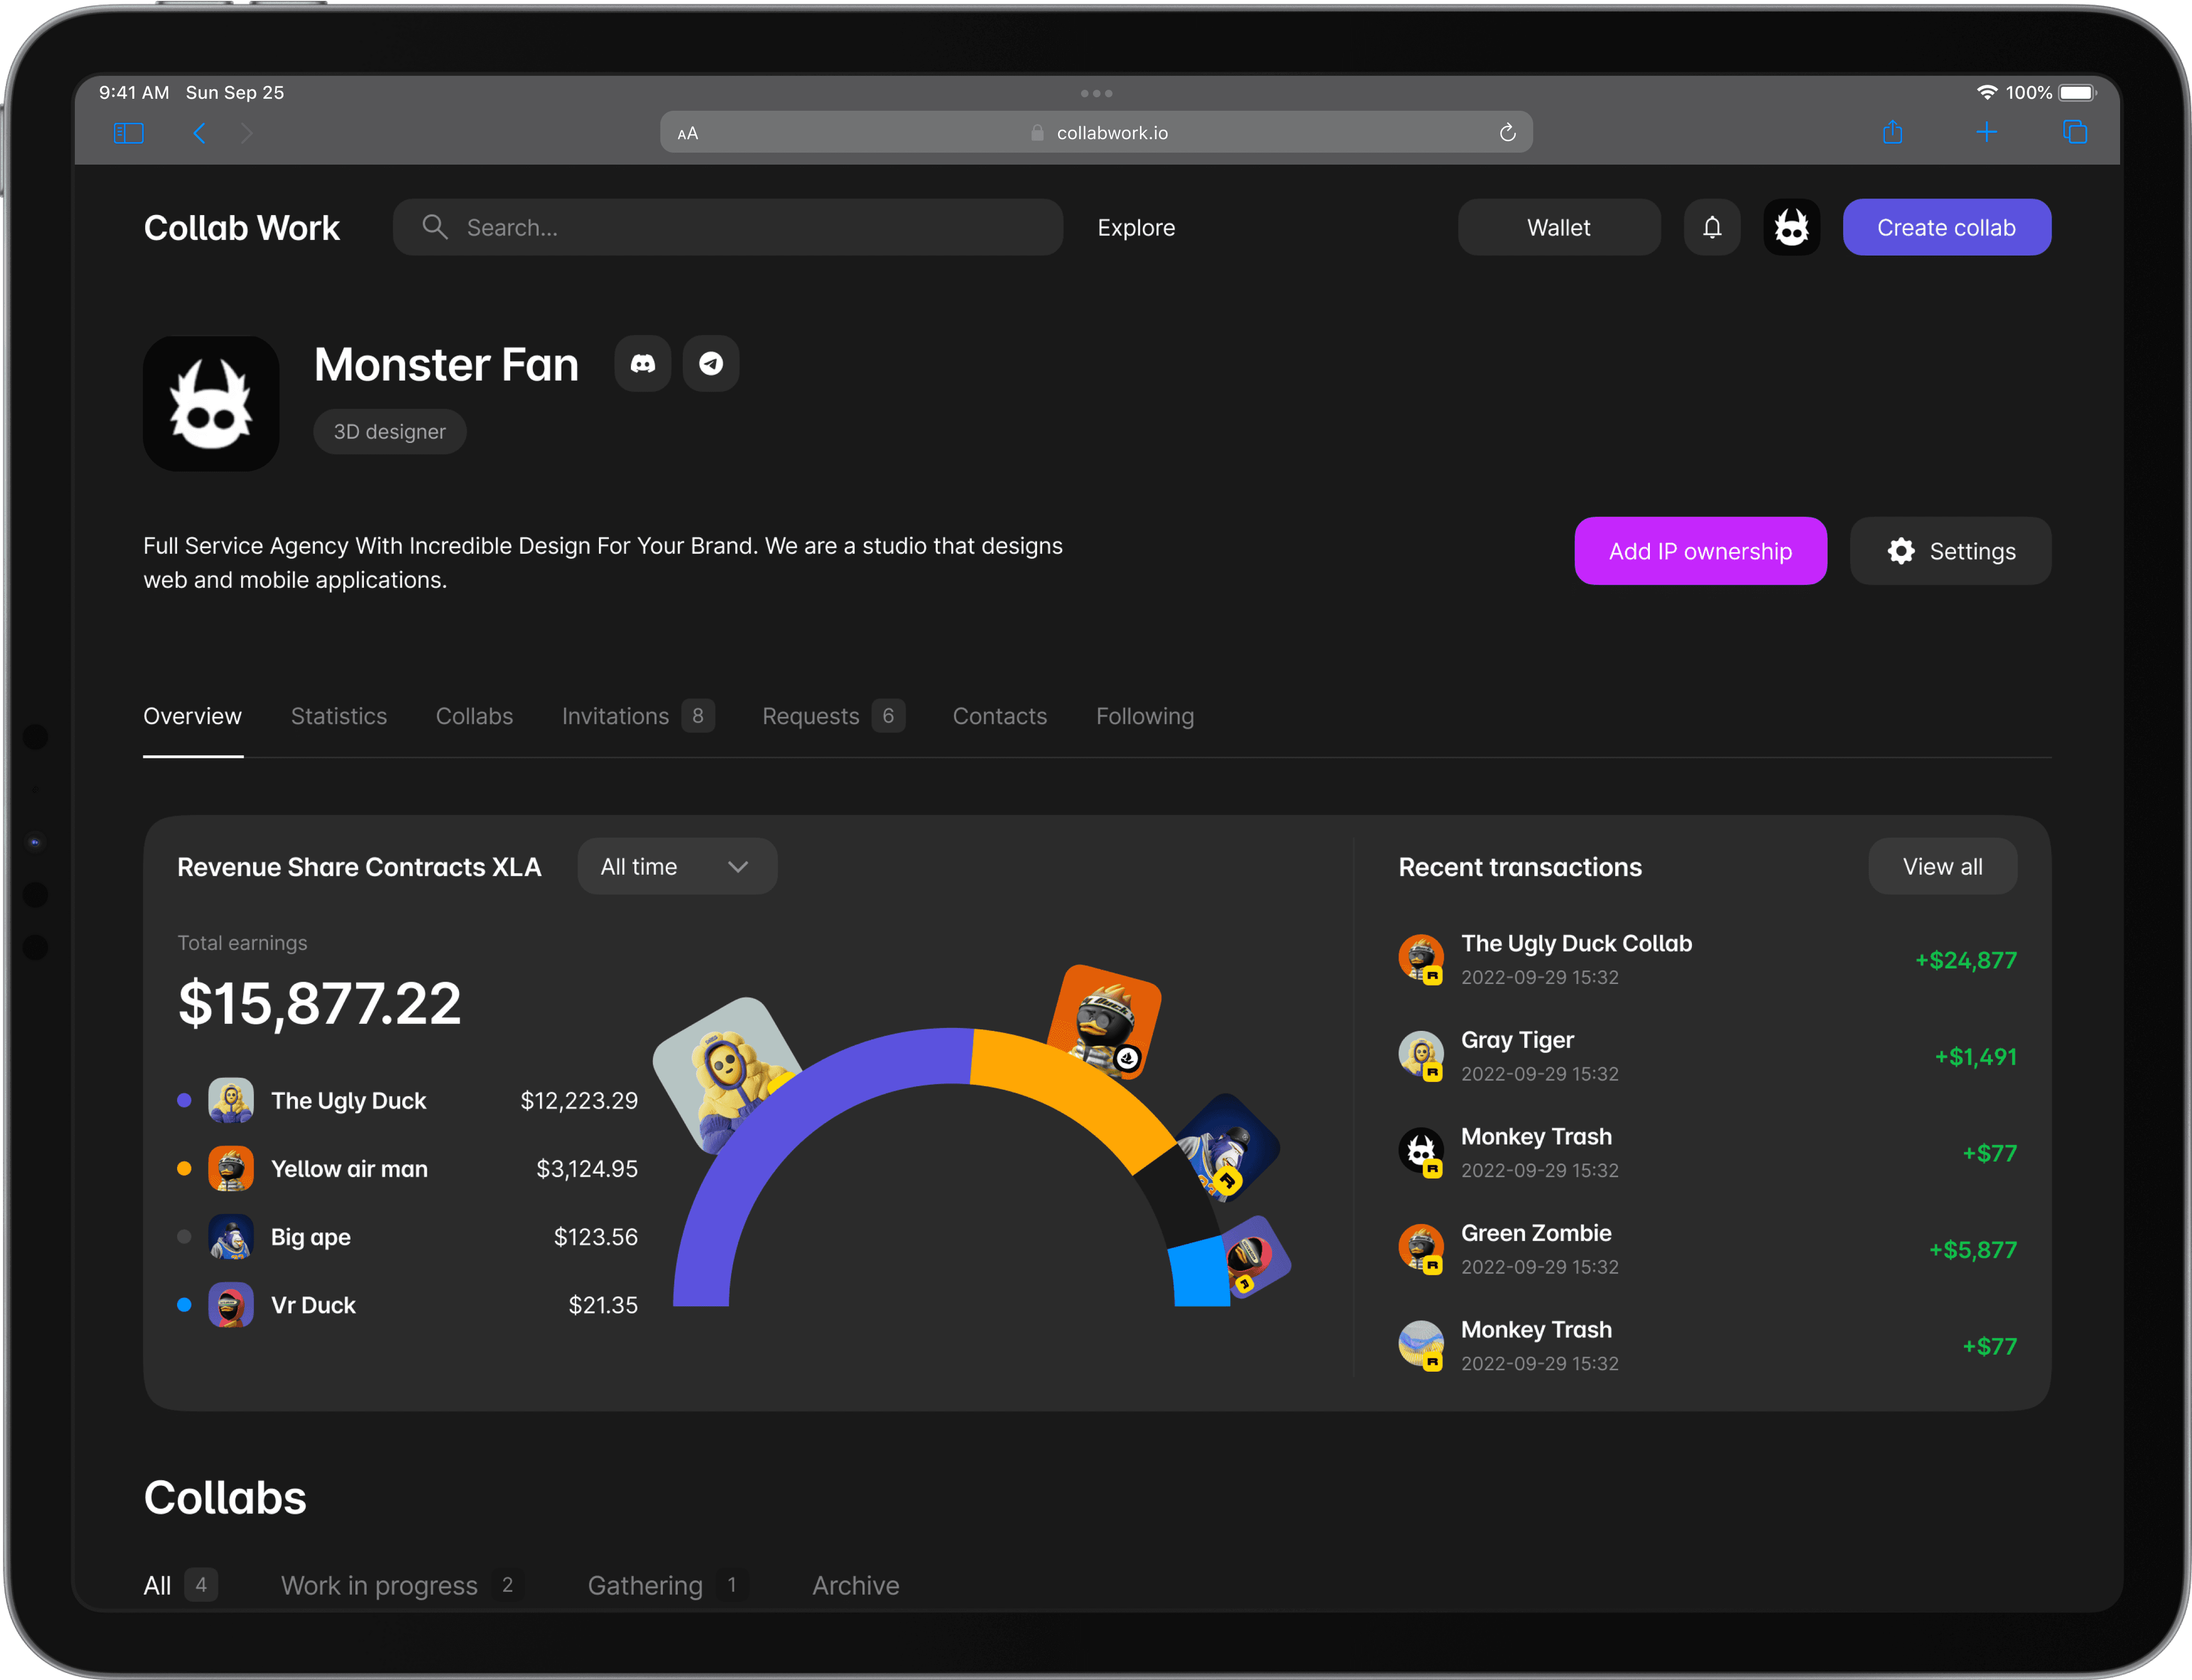The image size is (2192, 1680).
Task: Expand the All time period dropdown
Action: 677,867
